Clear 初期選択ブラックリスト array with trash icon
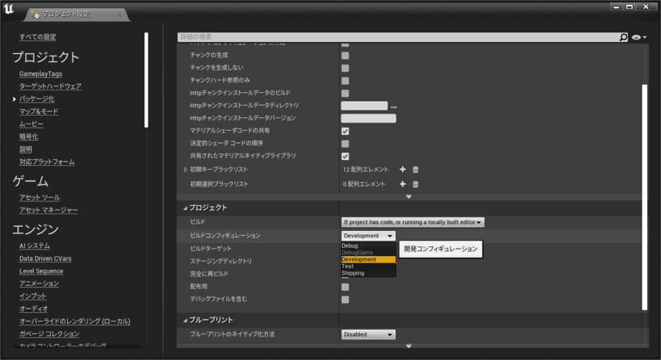 [x=415, y=184]
